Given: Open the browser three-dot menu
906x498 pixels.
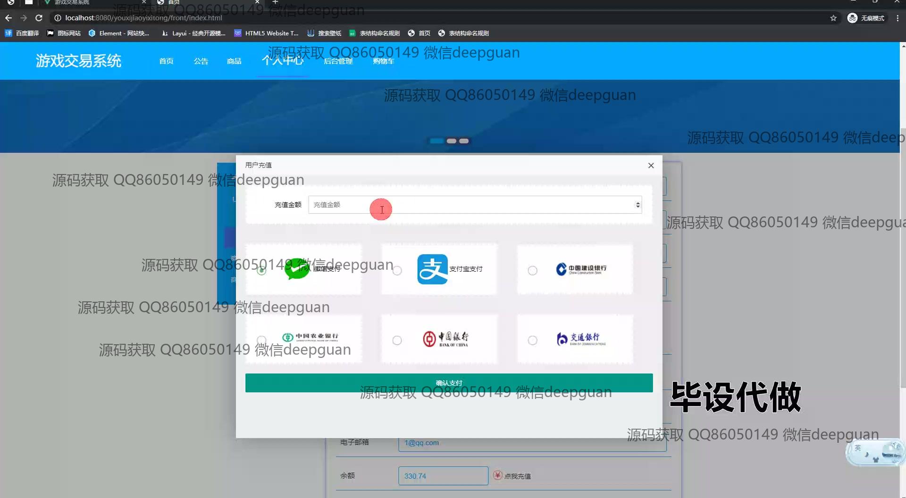Looking at the screenshot, I should click(898, 18).
